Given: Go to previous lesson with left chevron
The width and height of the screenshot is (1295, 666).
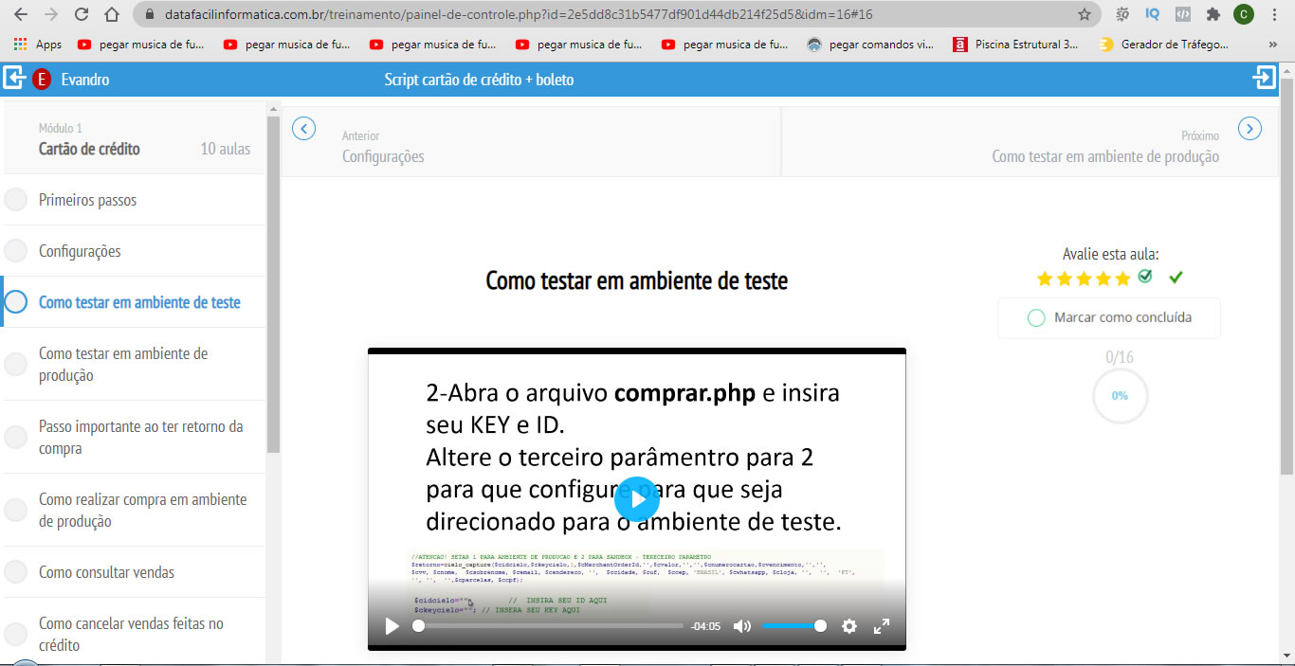Looking at the screenshot, I should 303,129.
